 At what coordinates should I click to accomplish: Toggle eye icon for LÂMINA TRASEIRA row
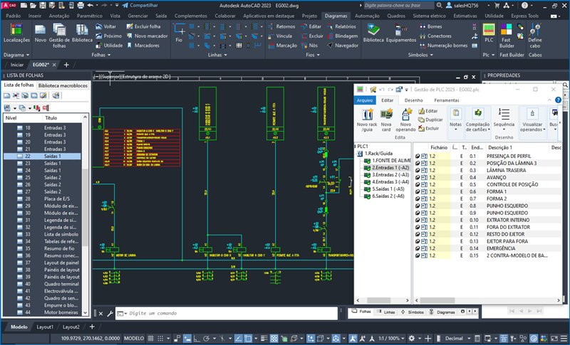(418, 170)
